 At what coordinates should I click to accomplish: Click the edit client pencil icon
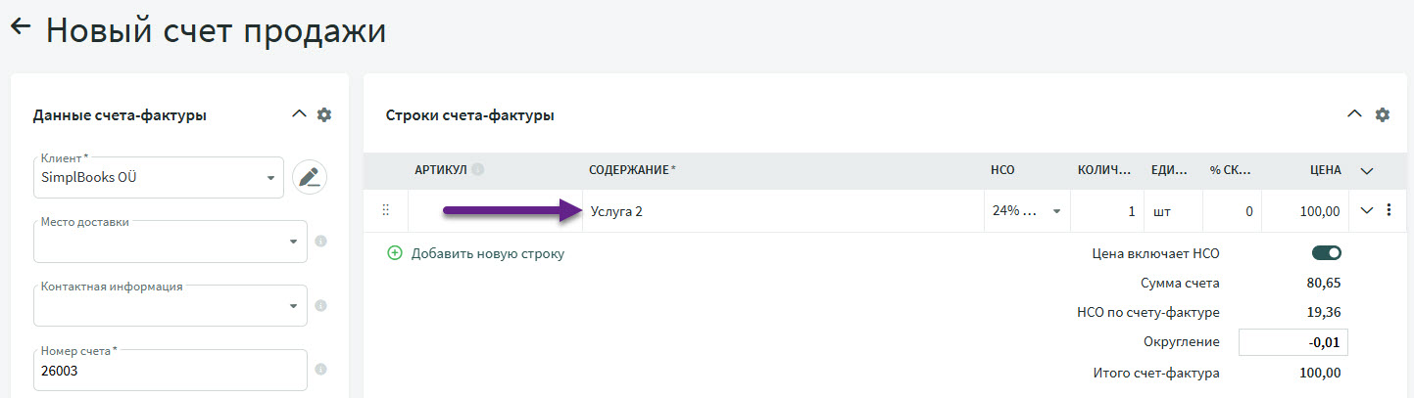coord(310,177)
